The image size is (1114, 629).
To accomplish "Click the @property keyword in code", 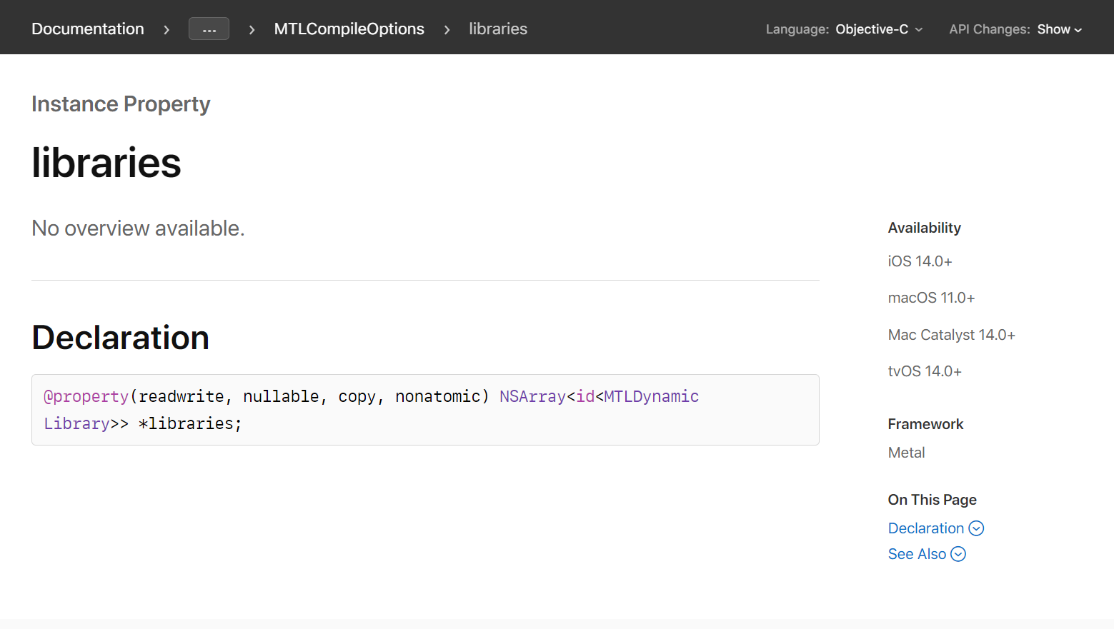I will coord(86,396).
